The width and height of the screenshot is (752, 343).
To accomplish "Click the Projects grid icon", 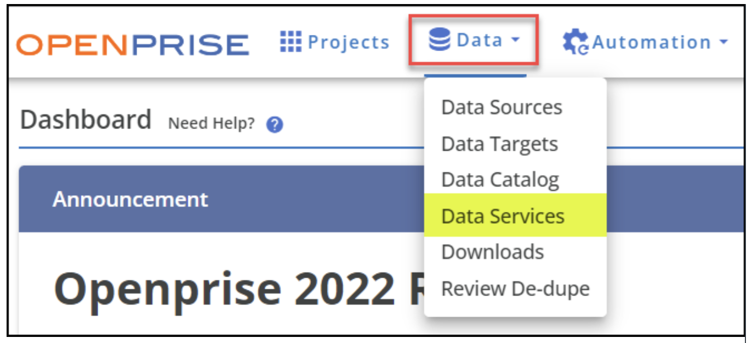I will (x=290, y=41).
